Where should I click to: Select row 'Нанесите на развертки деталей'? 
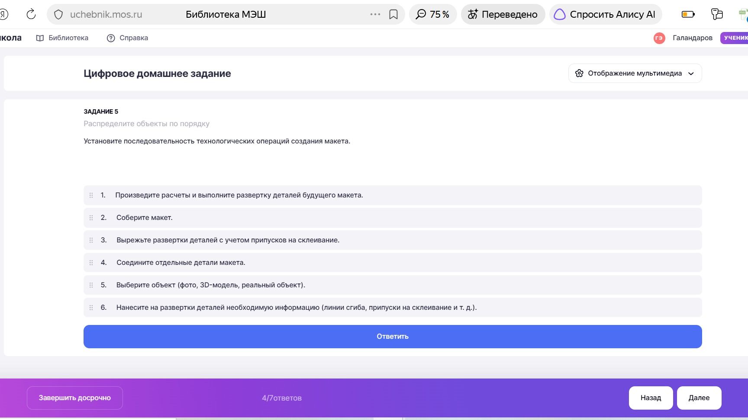(x=393, y=308)
